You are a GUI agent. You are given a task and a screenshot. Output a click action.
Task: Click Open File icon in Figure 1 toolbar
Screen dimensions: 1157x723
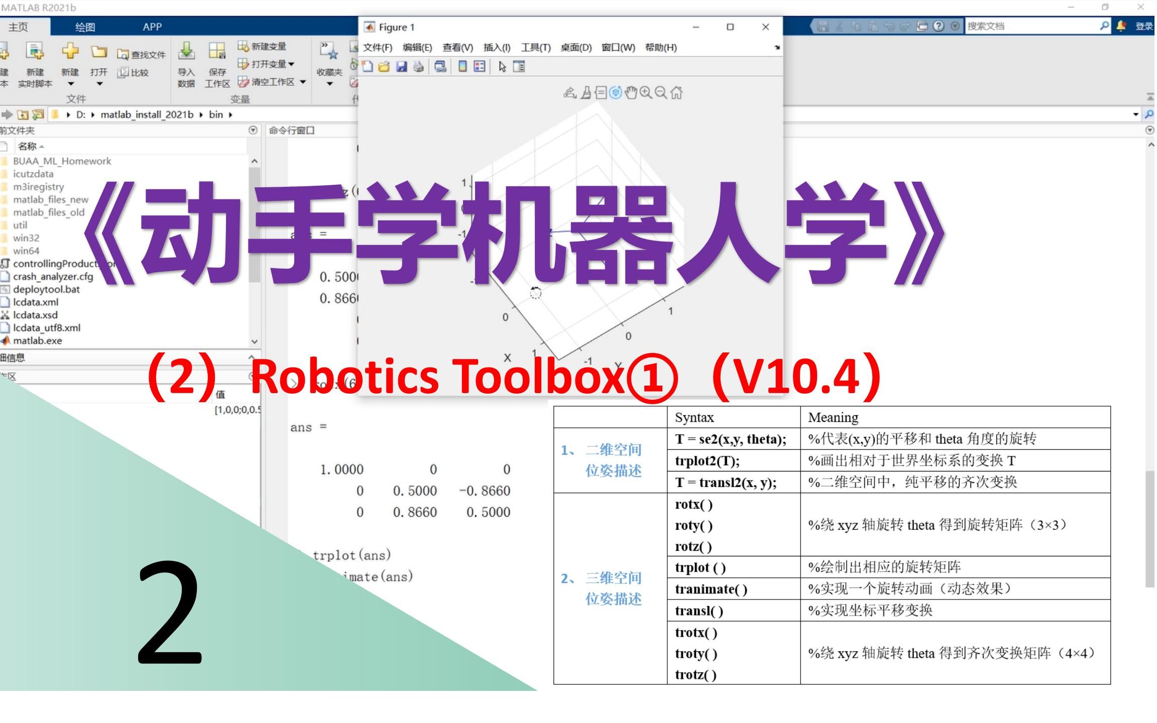(x=384, y=67)
